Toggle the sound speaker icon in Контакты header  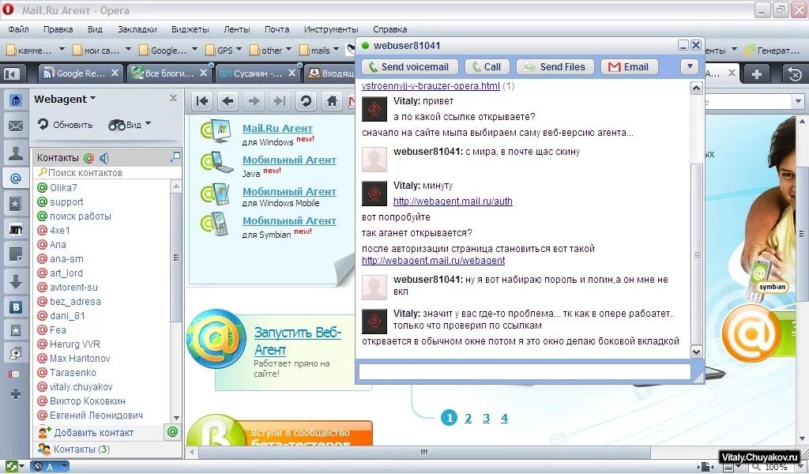(x=104, y=158)
